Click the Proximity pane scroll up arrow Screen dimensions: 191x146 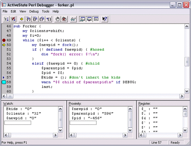pyautogui.click(x=130, y=109)
